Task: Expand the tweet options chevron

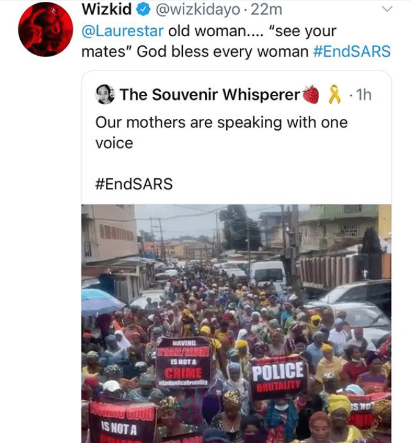Action: click(386, 10)
